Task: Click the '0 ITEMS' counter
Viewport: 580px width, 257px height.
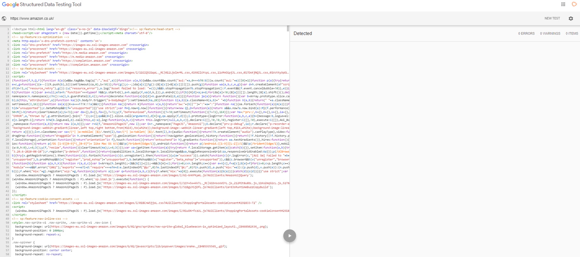Action: (572, 34)
